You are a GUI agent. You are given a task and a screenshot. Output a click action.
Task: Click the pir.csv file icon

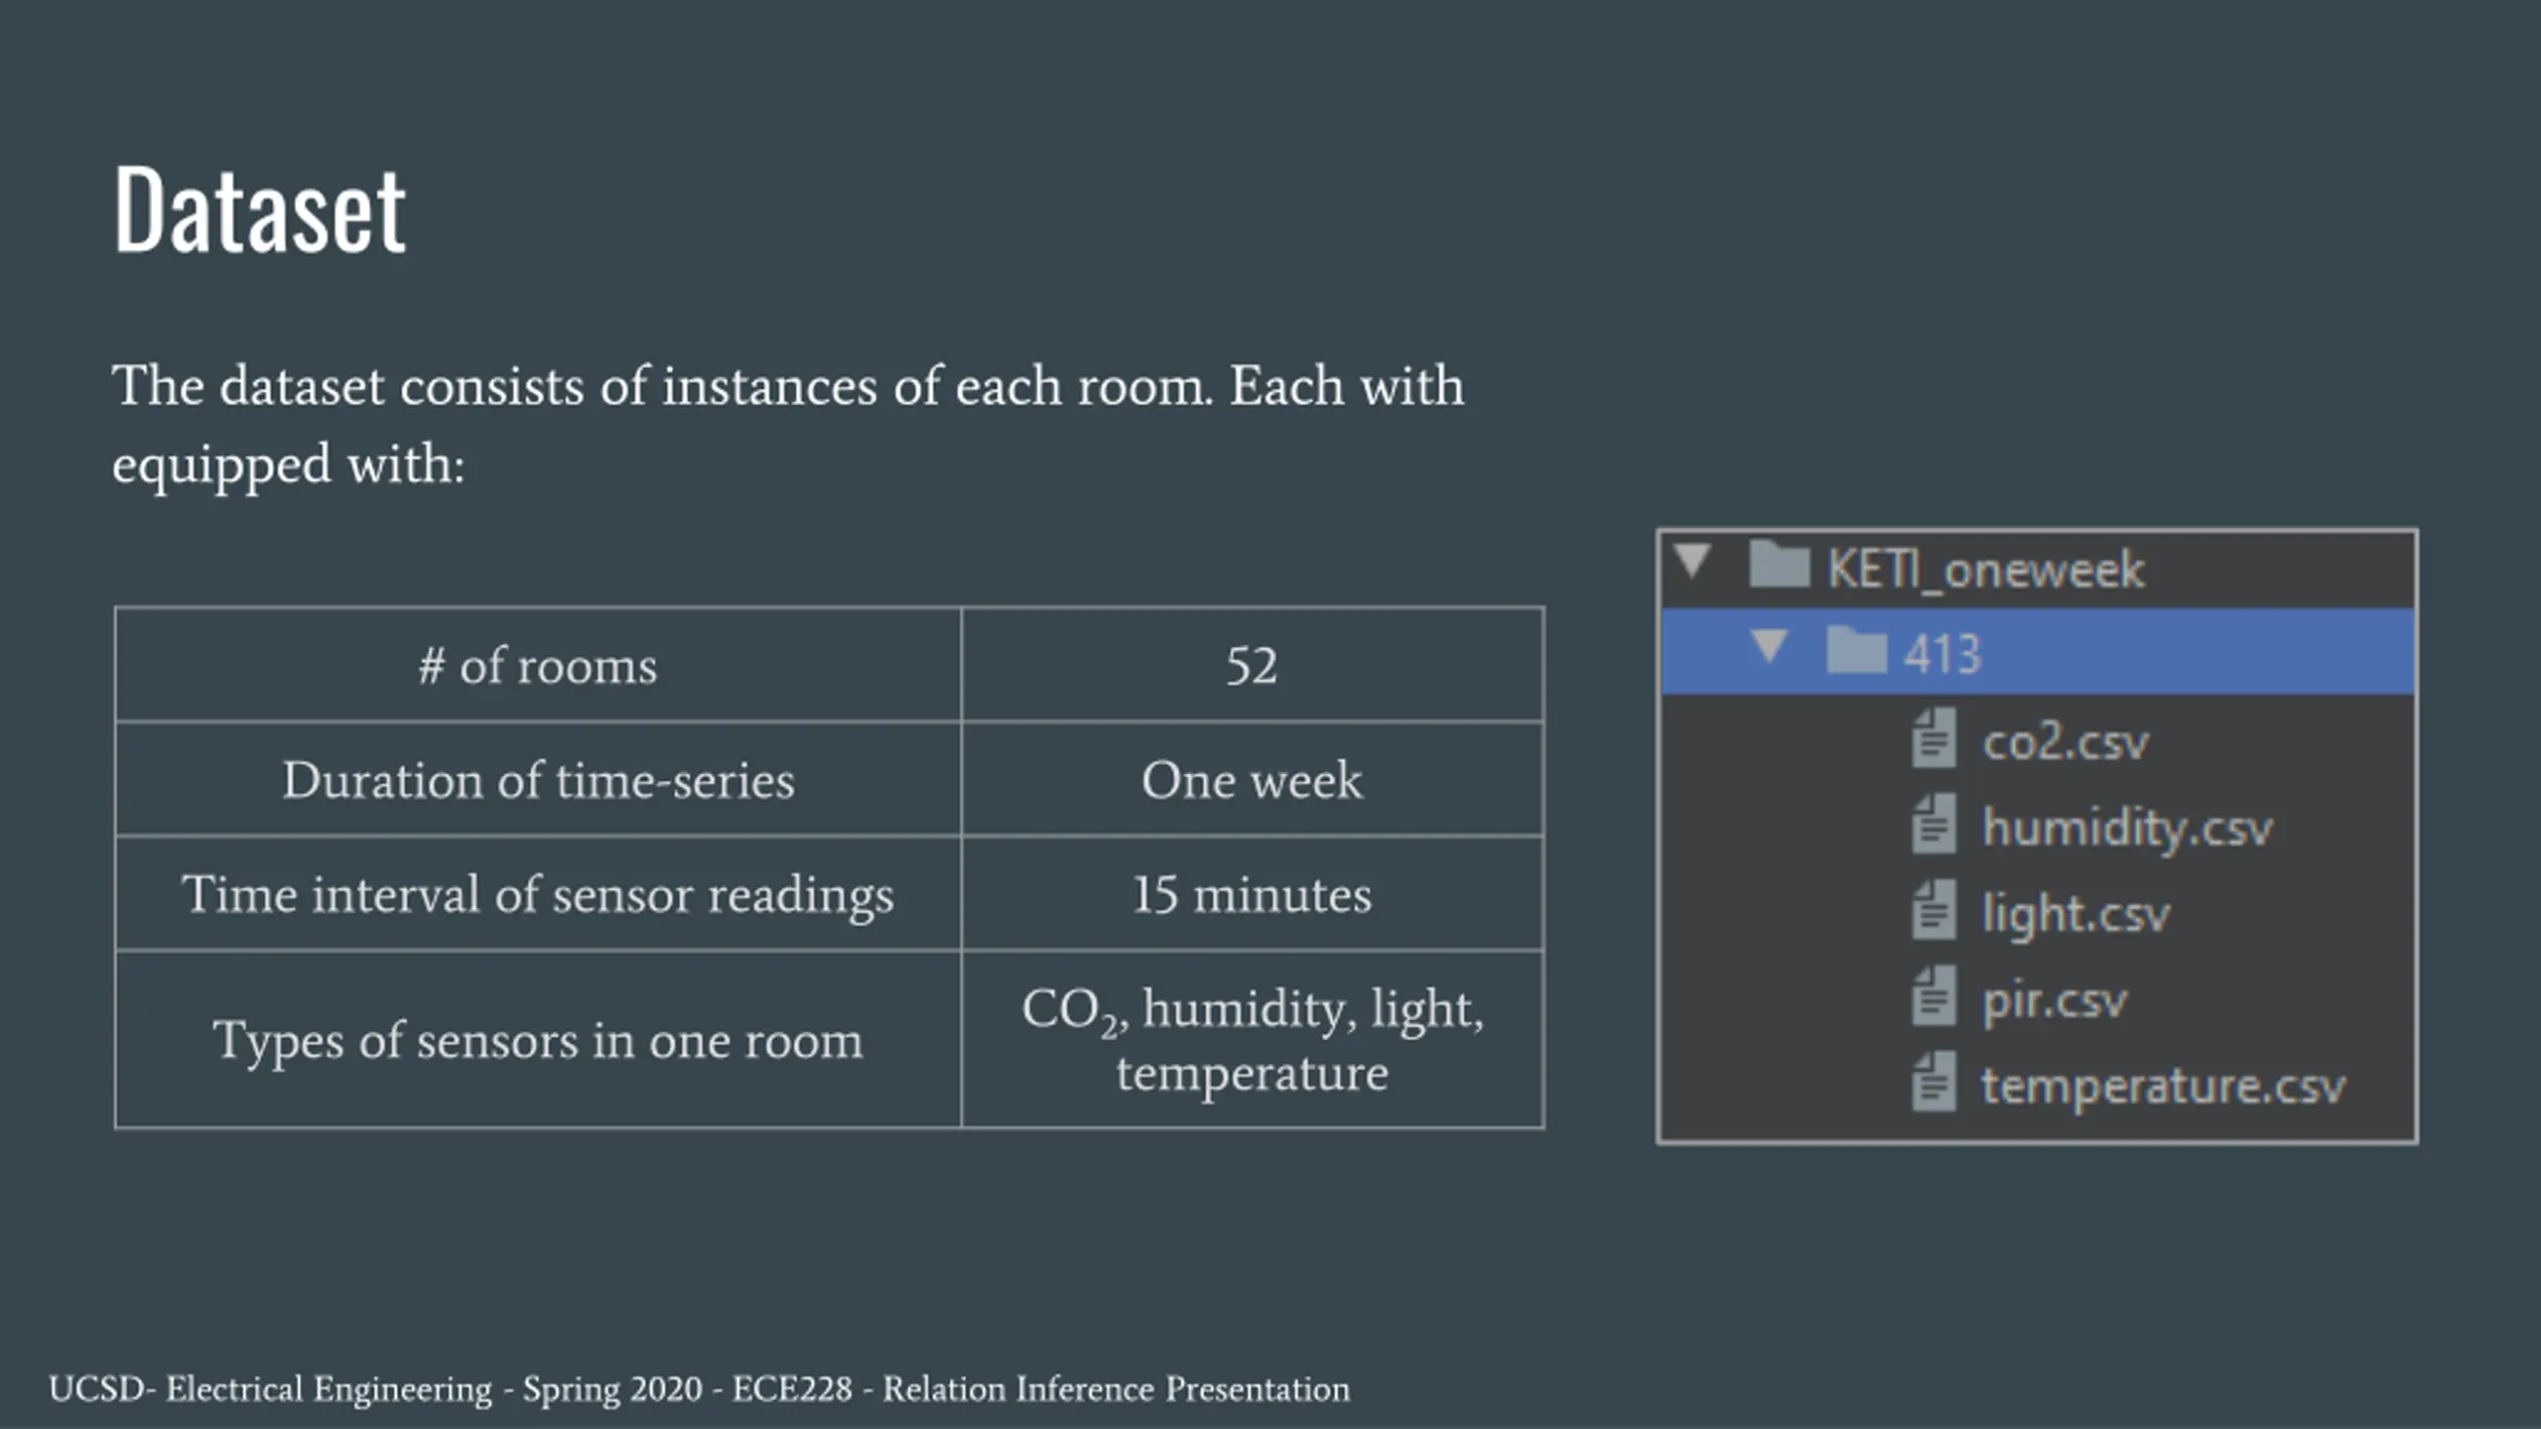click(x=1934, y=997)
